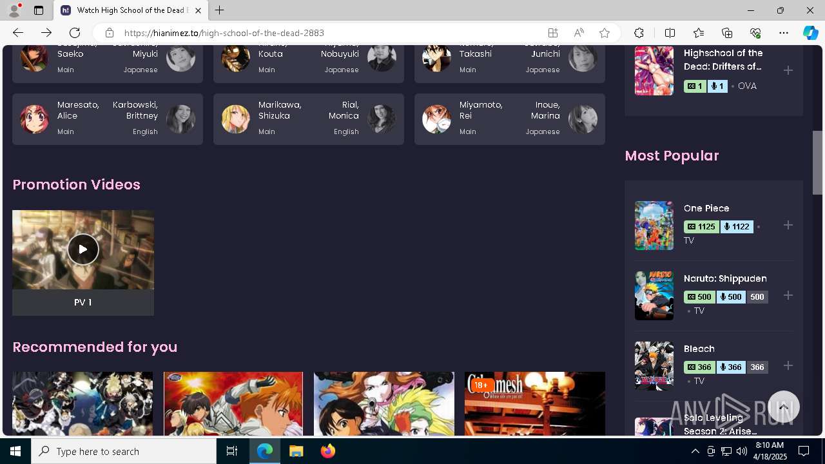Click Naruto: Shippuden poster thumbnail
Screen dimensions: 825x464
654,296
